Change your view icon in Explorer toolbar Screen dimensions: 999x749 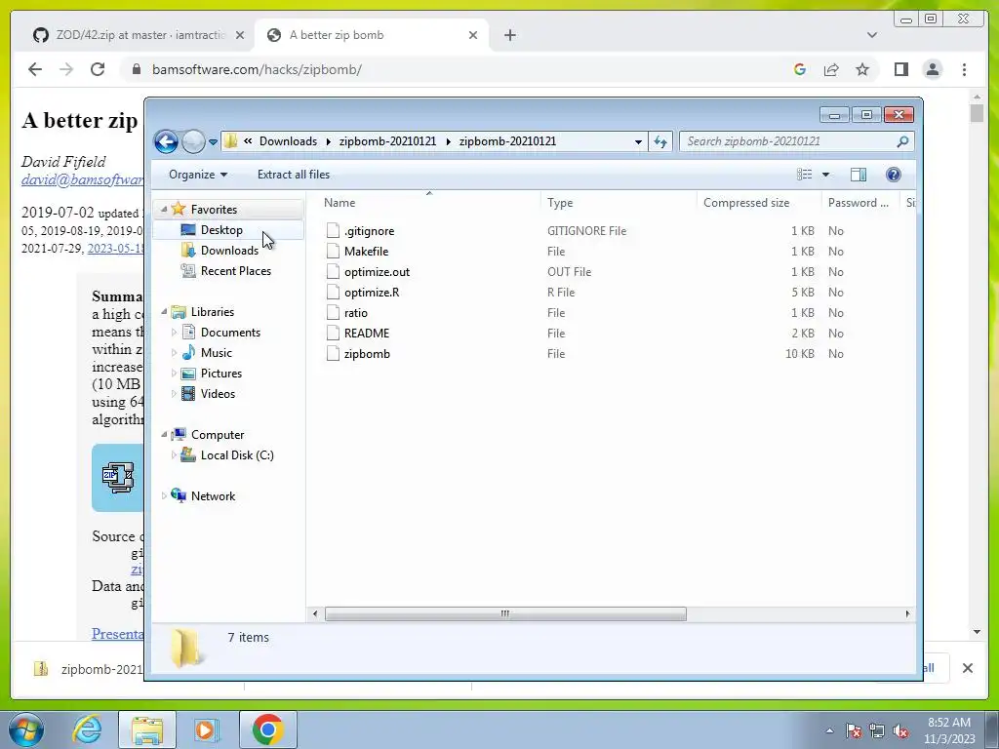(805, 175)
